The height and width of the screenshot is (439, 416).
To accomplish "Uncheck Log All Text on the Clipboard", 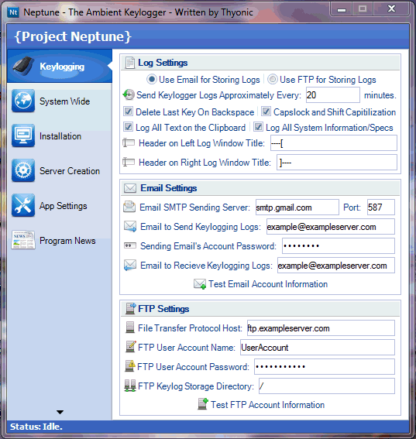I will coord(129,127).
